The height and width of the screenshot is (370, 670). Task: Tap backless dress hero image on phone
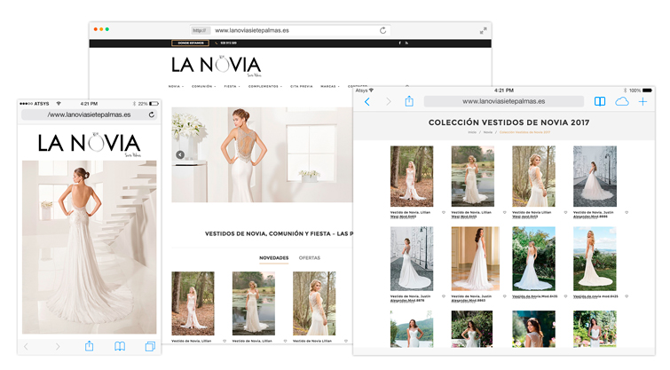[90, 247]
